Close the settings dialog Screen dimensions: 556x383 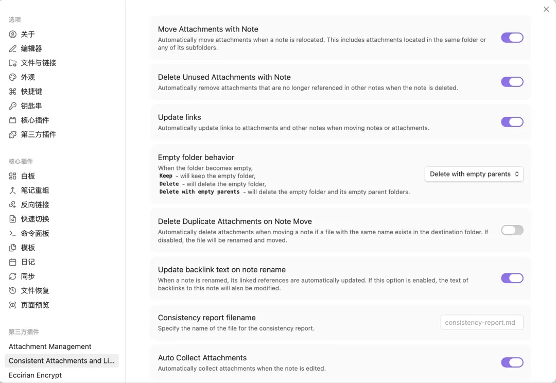[x=546, y=9]
